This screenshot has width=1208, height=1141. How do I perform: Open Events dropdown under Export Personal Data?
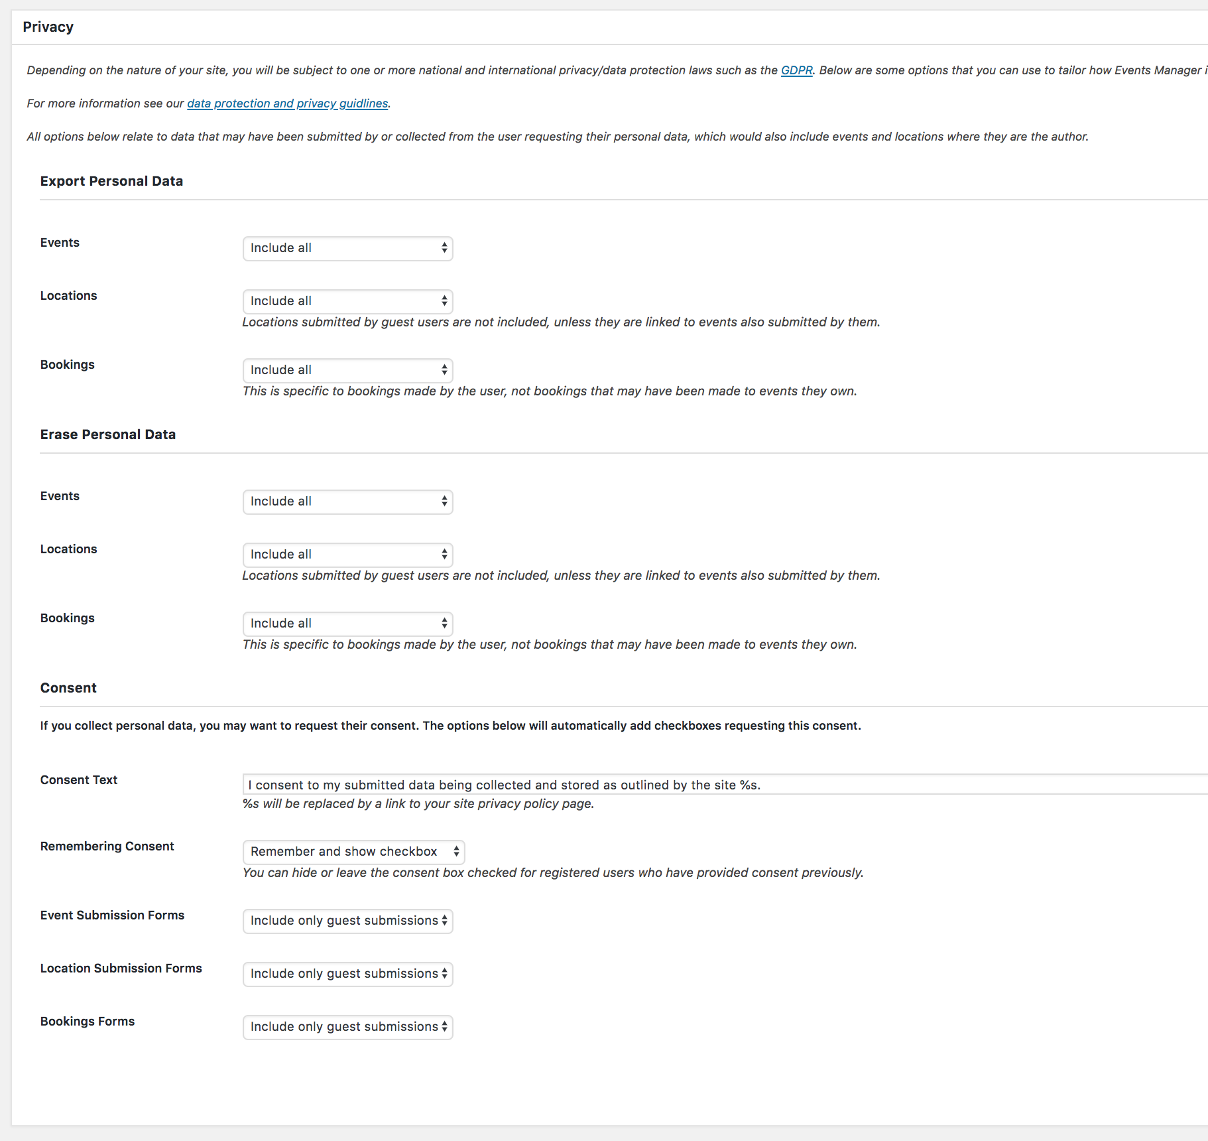pos(347,248)
